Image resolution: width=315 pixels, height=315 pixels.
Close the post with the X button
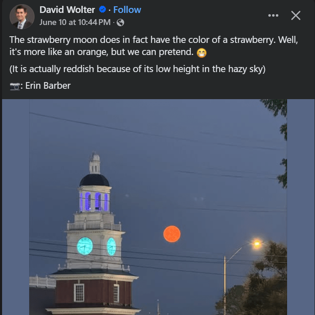(x=295, y=15)
